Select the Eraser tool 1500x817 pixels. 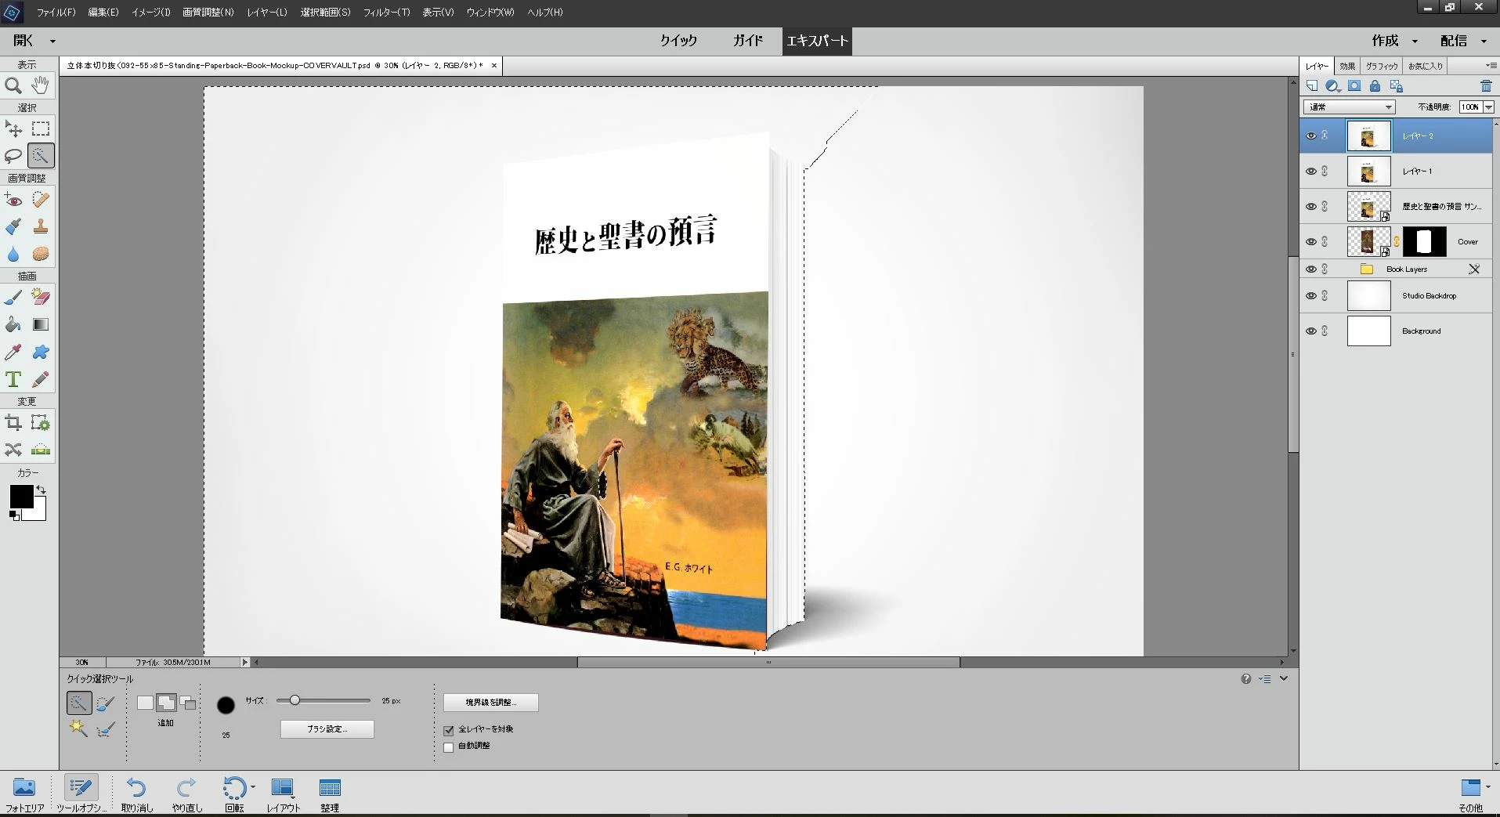point(40,297)
